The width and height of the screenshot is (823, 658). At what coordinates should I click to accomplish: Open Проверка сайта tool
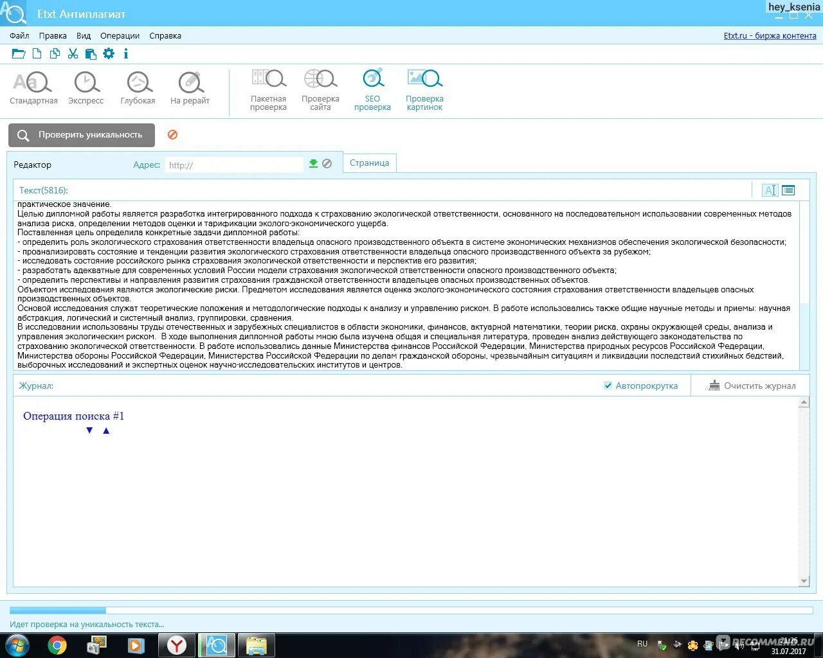click(x=320, y=90)
